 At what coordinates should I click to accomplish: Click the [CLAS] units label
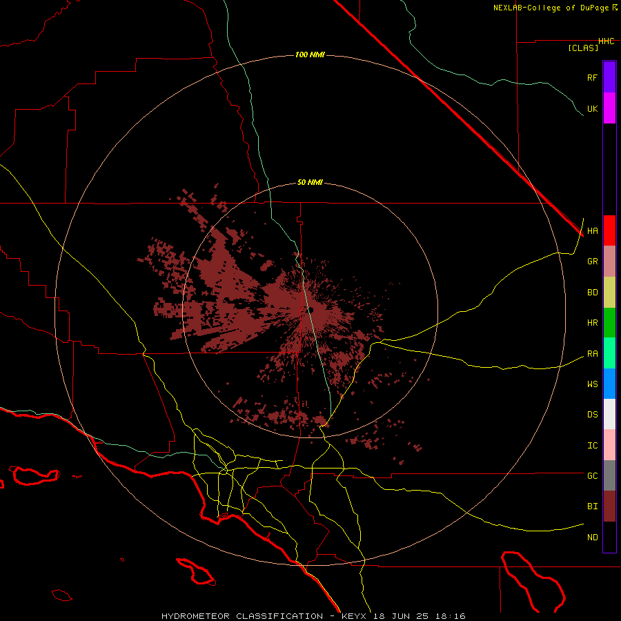tap(583, 48)
